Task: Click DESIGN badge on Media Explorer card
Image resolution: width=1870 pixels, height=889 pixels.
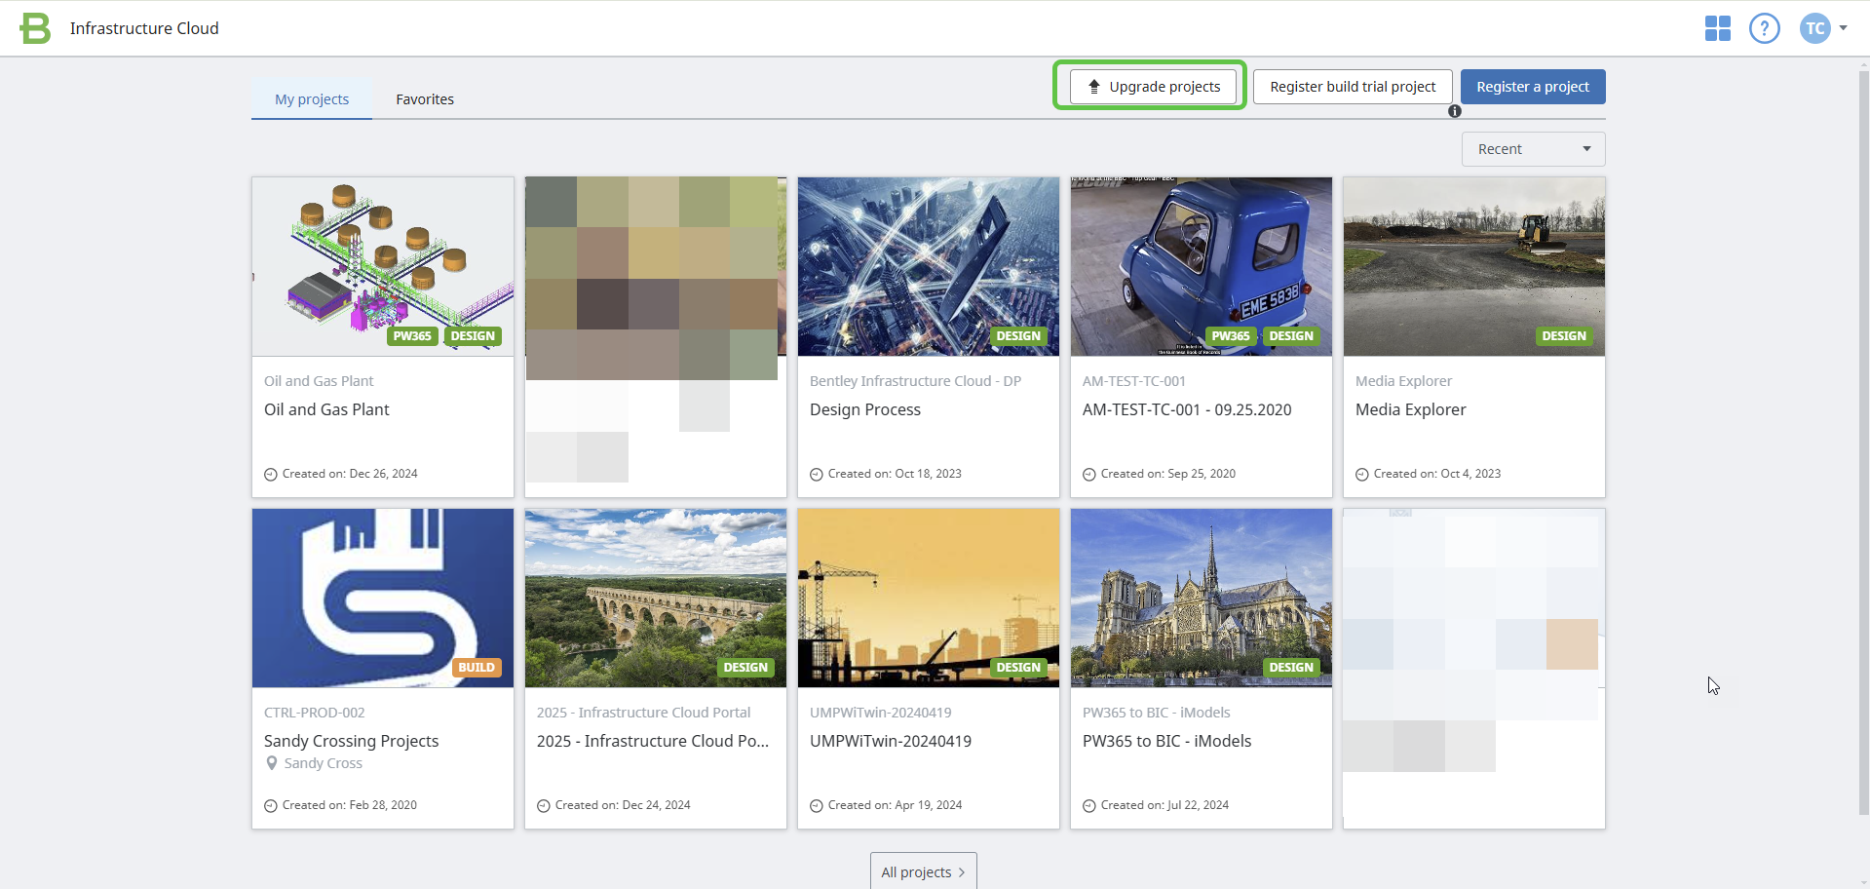Action: pos(1564,336)
